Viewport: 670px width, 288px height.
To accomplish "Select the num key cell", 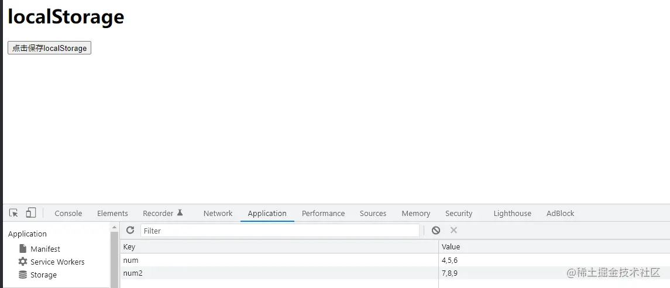I will [280, 260].
